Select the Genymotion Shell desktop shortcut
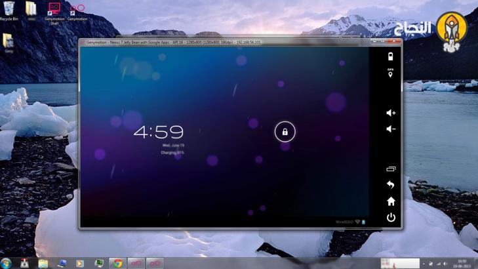This screenshot has width=478, height=269. tap(54, 10)
